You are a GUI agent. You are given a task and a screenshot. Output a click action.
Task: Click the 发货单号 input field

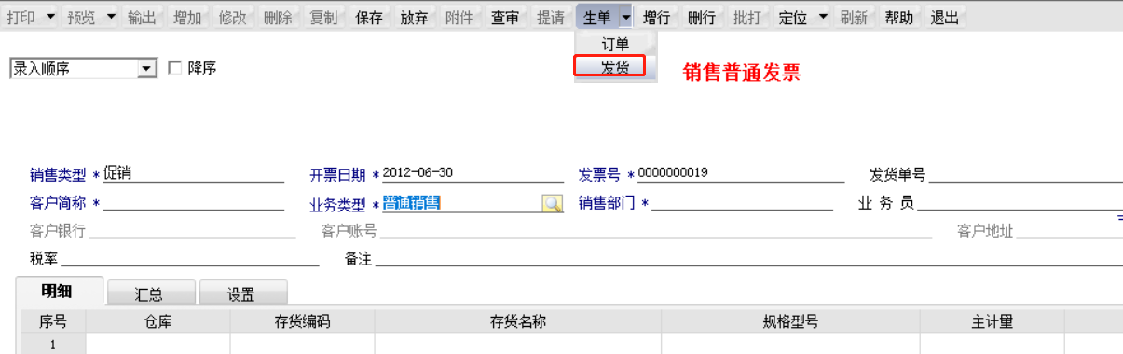click(x=1025, y=174)
